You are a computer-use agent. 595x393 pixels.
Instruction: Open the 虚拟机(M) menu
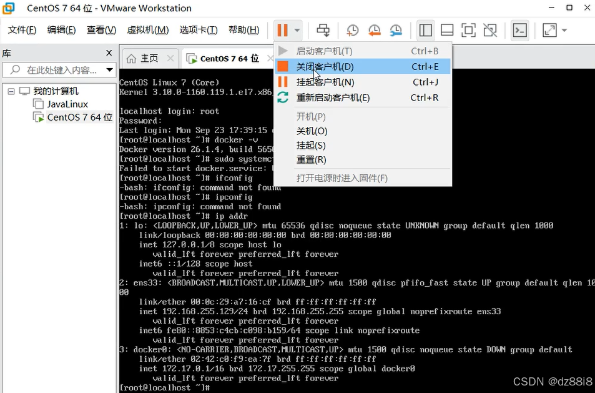point(147,29)
